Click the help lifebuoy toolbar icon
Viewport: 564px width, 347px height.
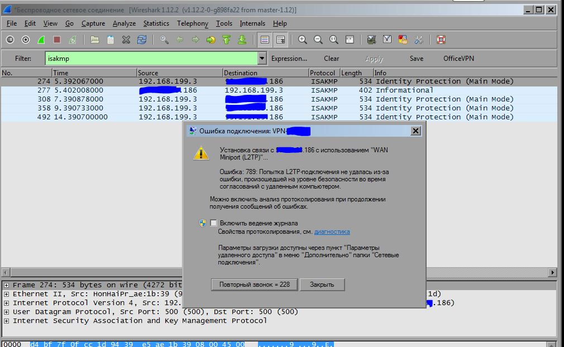[441, 40]
